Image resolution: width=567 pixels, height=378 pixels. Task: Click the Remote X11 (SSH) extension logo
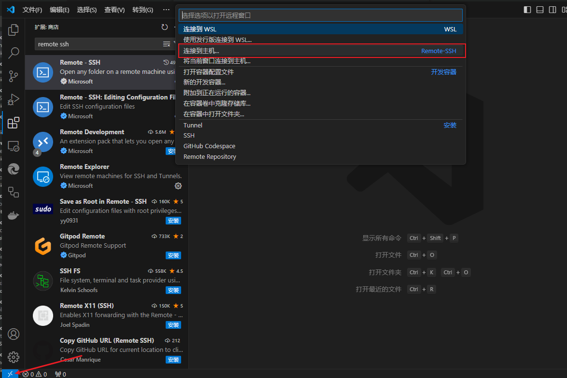click(x=43, y=315)
